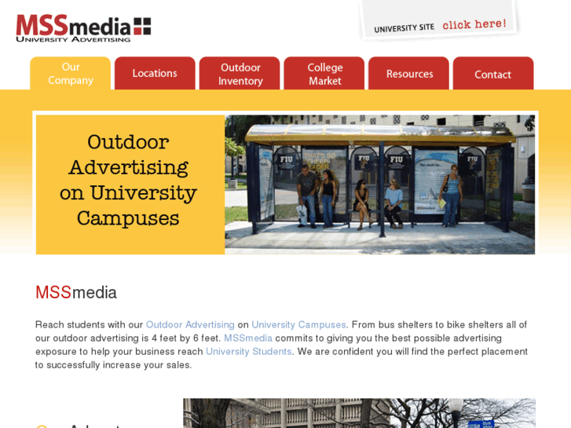Click the winter campus photo at bottom
Viewport: 571px width, 428px height.
click(359, 413)
